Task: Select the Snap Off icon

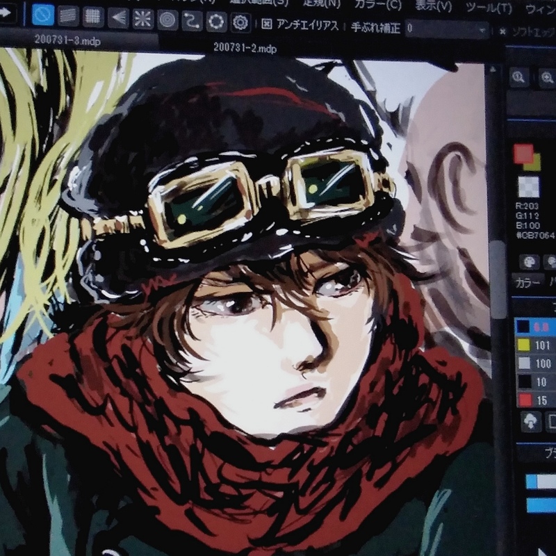Action: (43, 15)
